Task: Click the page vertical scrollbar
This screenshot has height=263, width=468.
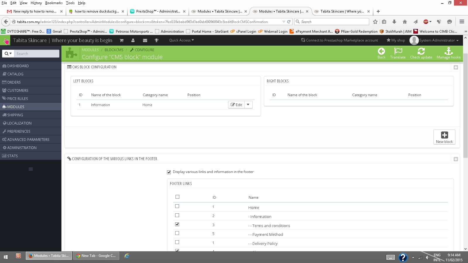Action: pos(466,106)
